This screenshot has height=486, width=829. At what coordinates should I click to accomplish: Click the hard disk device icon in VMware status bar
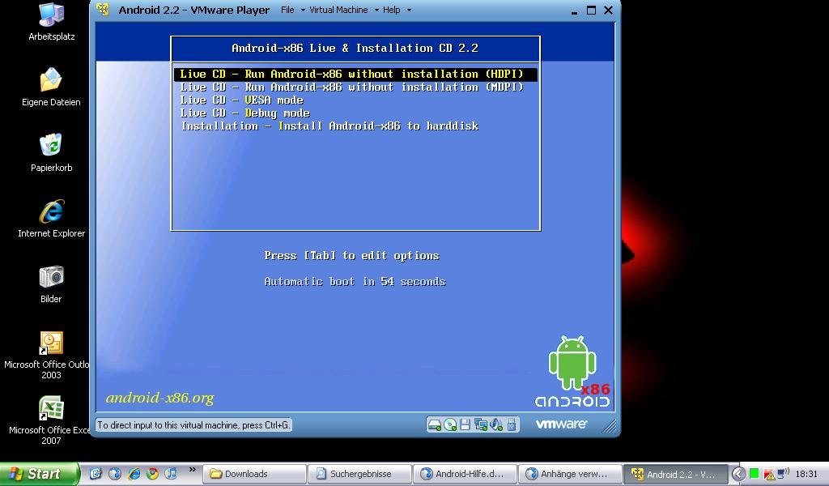435,424
